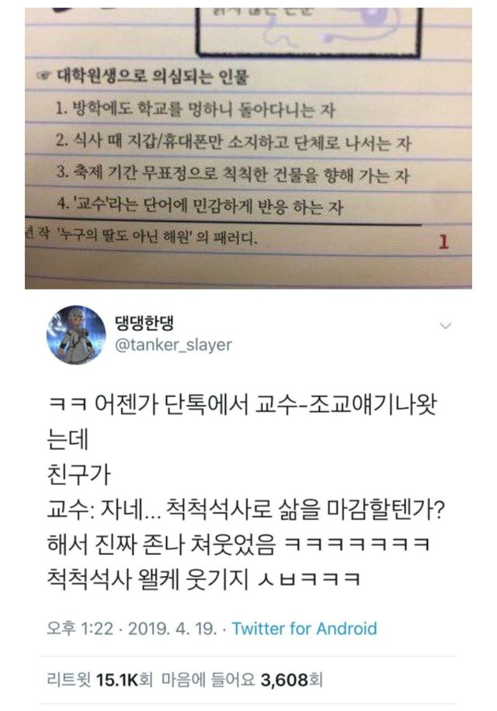Tap list item 4 about '교수'라는 단어에

coord(200,206)
